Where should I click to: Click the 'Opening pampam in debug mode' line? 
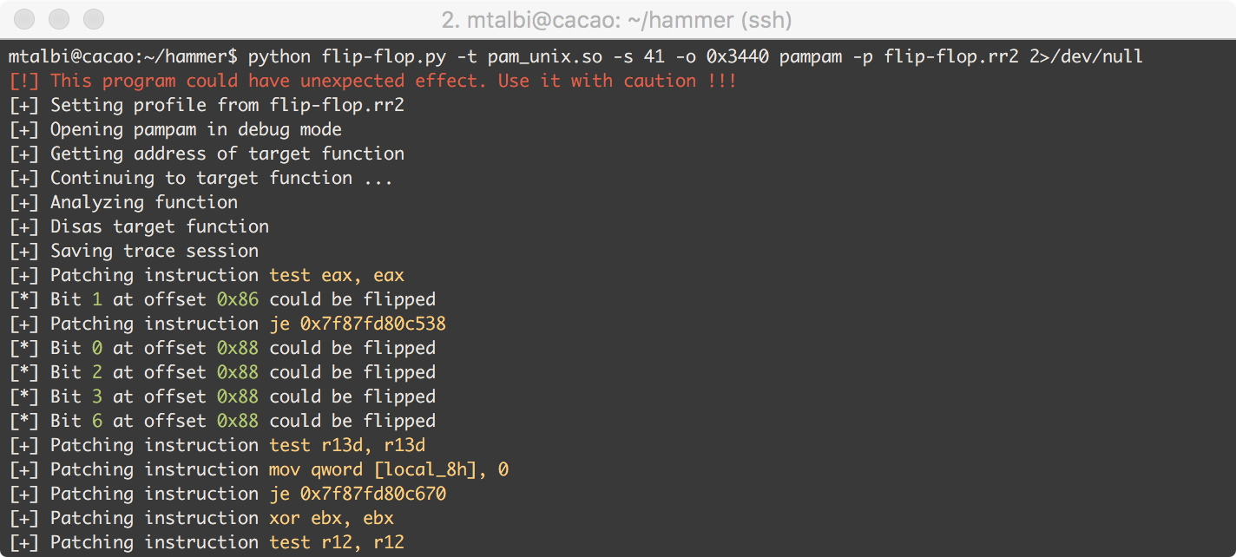pos(175,129)
